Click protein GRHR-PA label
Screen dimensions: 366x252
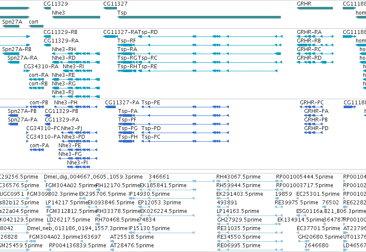[316, 111]
